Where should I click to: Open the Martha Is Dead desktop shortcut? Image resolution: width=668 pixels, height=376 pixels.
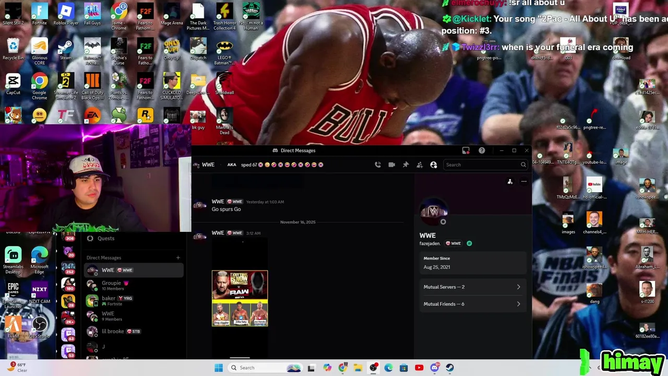pyautogui.click(x=224, y=121)
